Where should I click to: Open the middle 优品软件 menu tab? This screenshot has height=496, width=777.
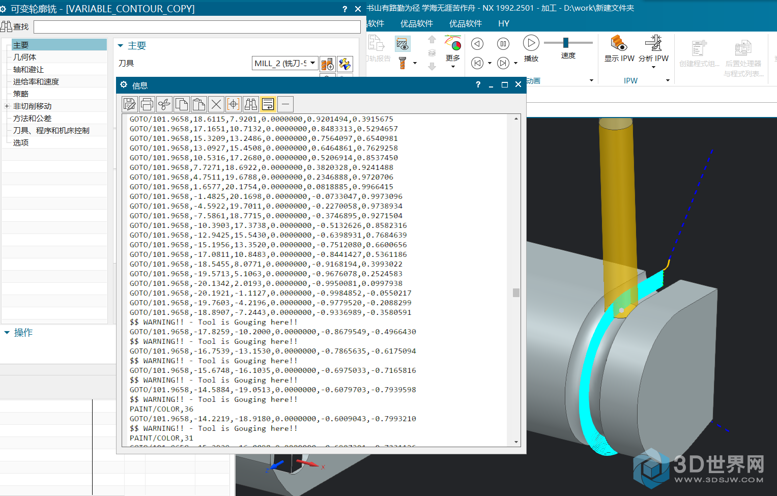417,23
